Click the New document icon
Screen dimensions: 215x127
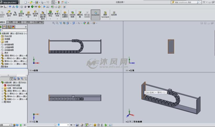pos(26,2)
